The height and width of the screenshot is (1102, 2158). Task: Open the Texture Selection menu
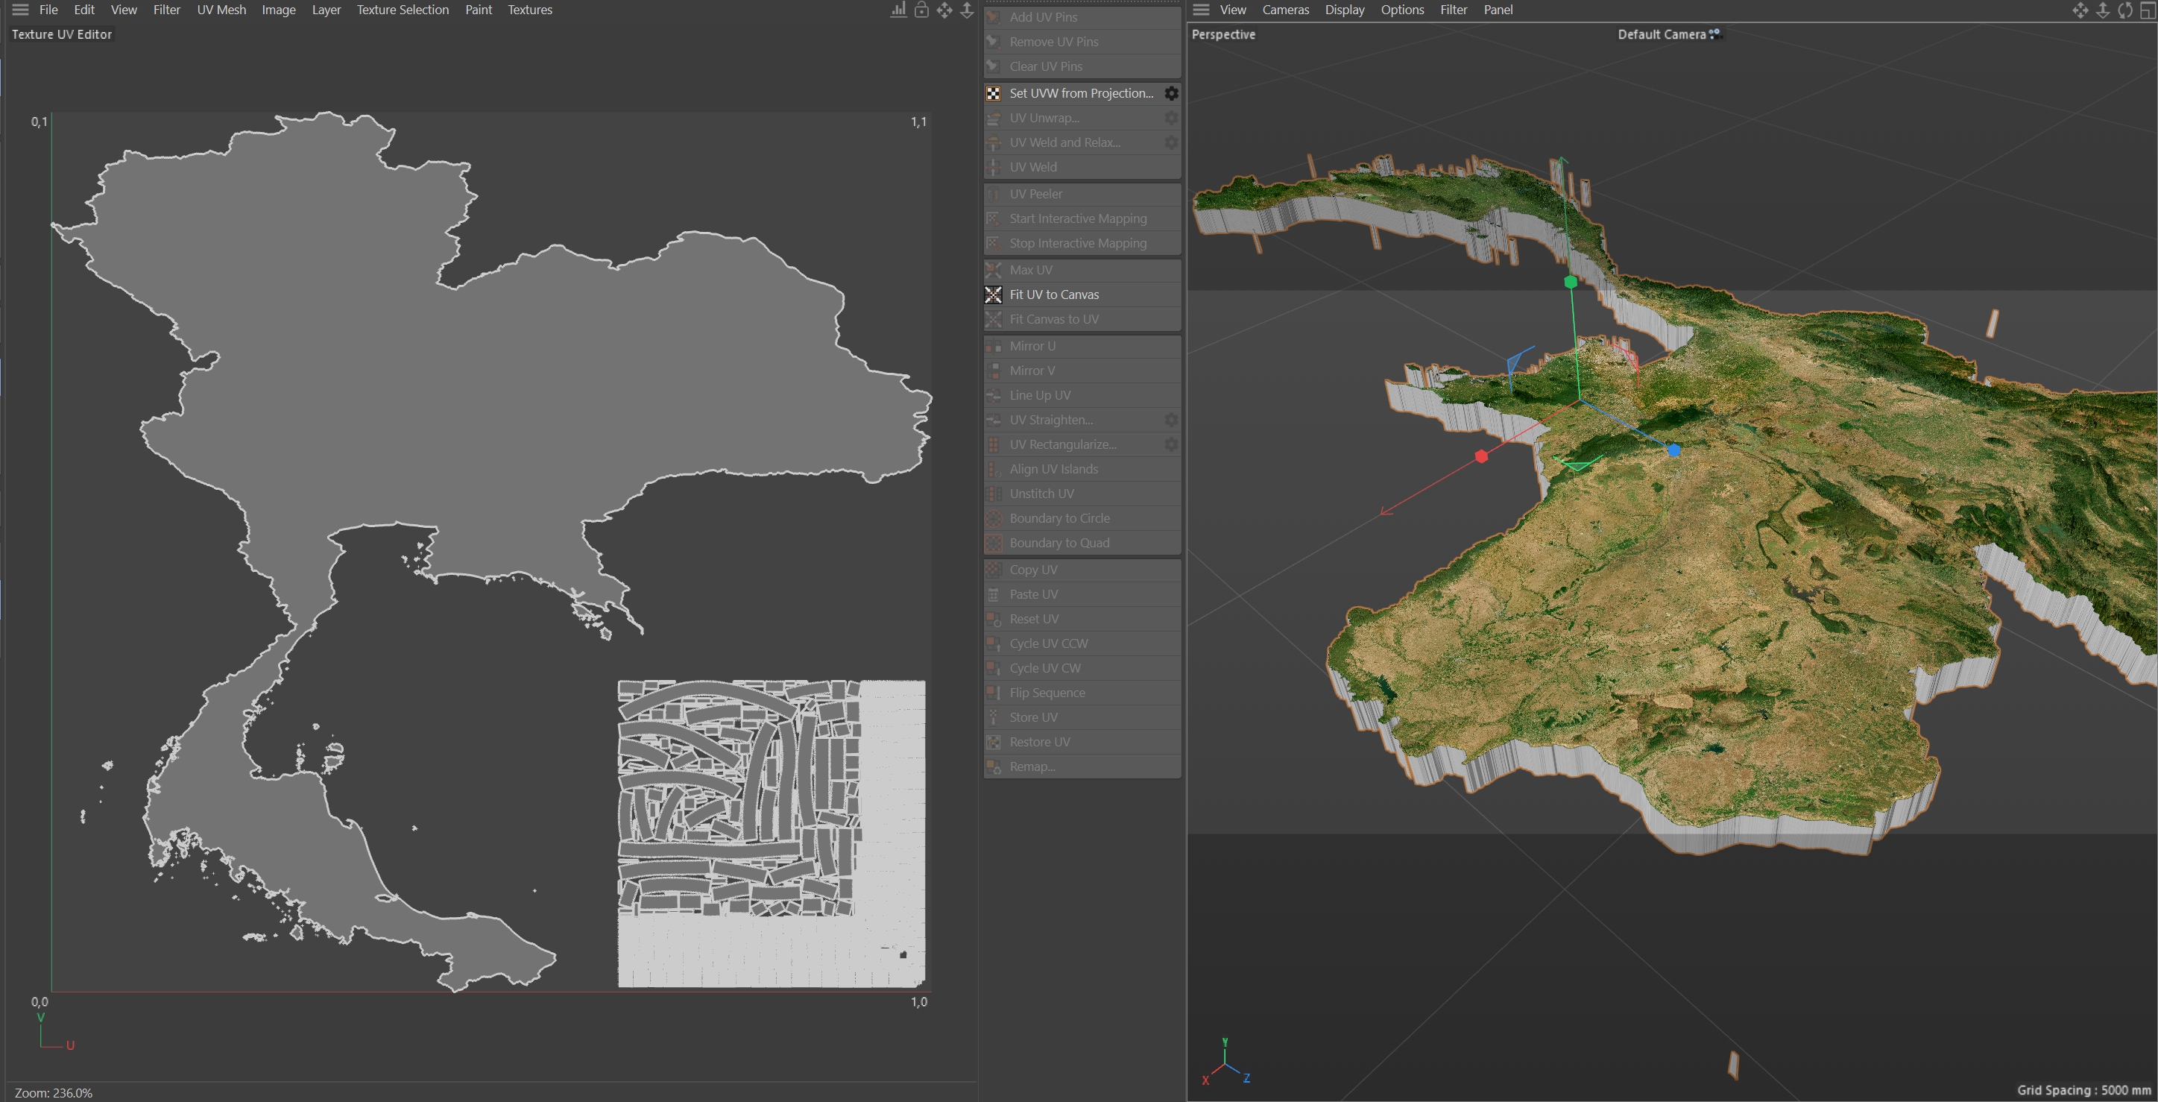point(402,10)
